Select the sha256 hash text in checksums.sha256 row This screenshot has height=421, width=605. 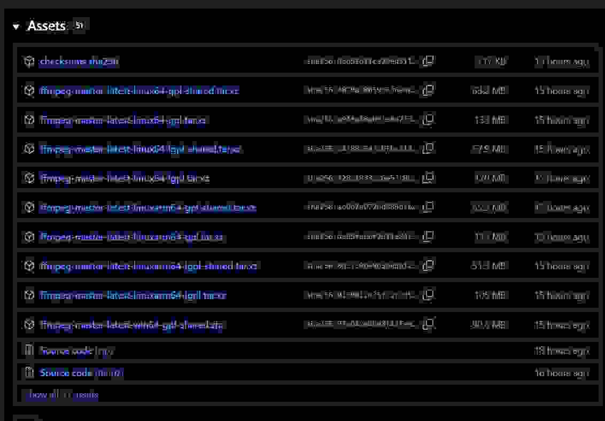click(x=361, y=61)
